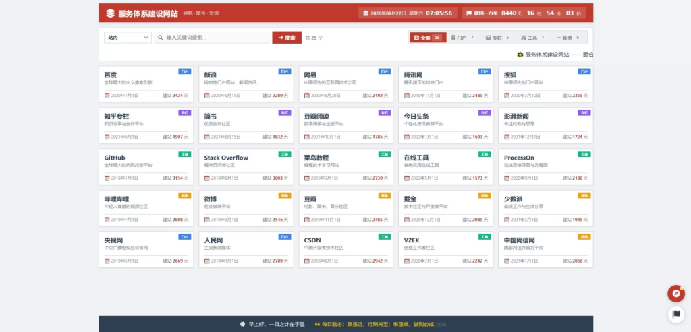Click the calendar icon on the Stack Overflow card
691x332 pixels.
click(x=206, y=178)
